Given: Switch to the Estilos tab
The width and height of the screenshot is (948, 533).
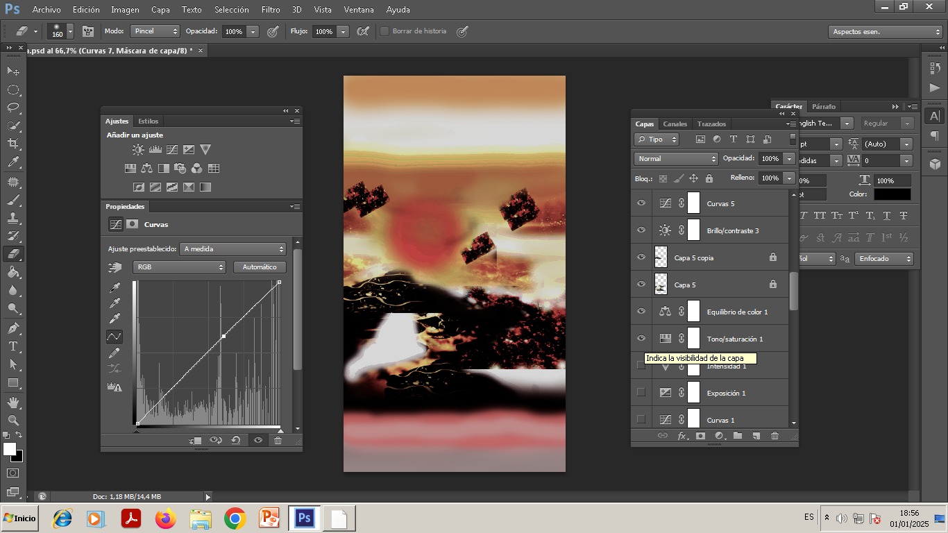Looking at the screenshot, I should tap(149, 121).
